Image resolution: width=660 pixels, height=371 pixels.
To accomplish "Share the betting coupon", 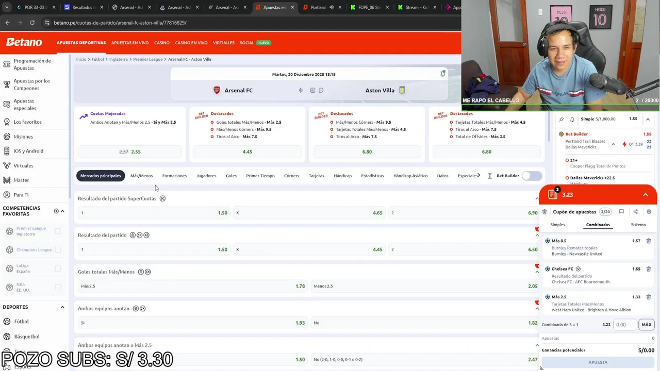I will point(635,212).
